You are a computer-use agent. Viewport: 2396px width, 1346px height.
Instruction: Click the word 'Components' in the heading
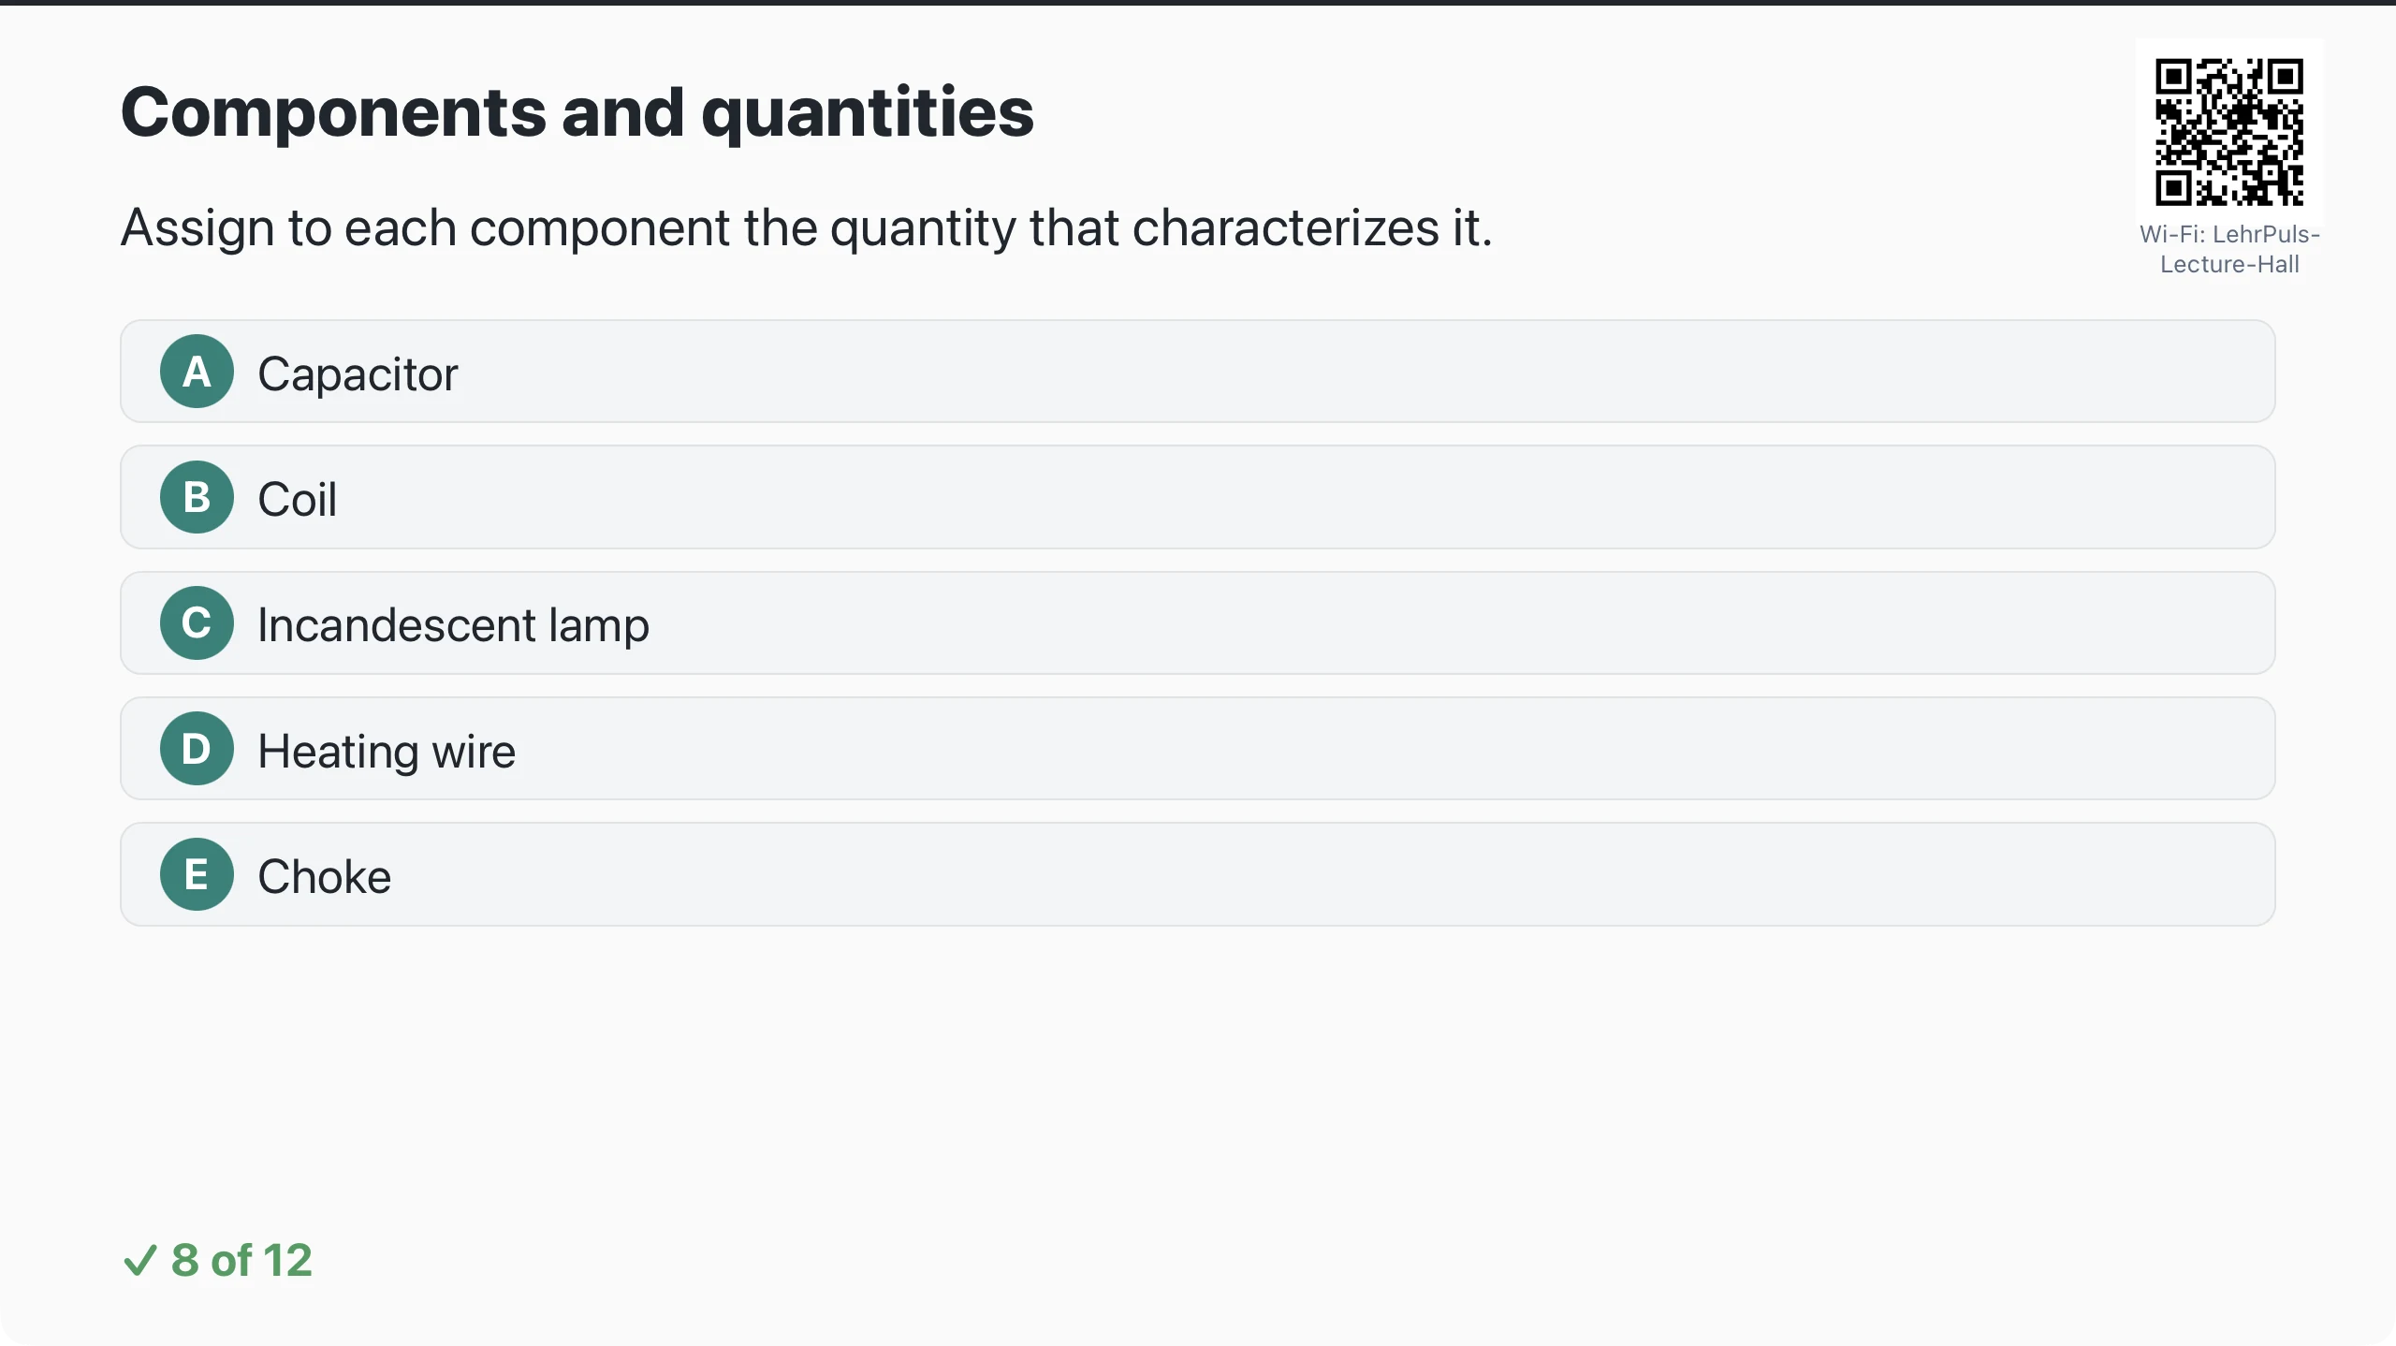(x=333, y=113)
